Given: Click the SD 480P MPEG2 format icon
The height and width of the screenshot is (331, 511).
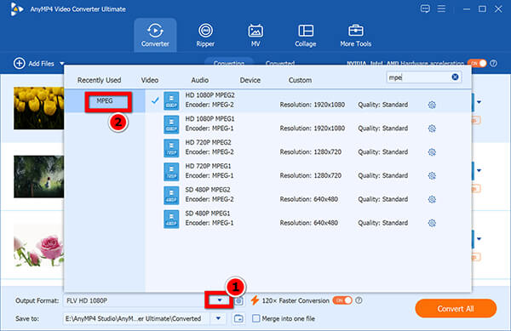Looking at the screenshot, I should pos(171,195).
